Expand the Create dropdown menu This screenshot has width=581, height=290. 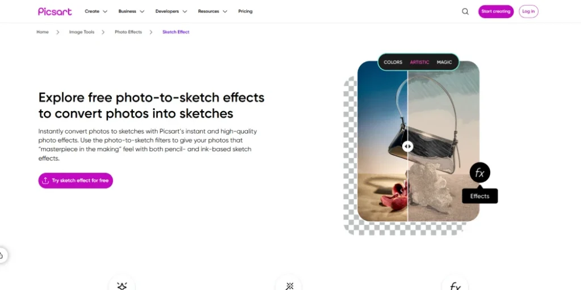tap(96, 11)
